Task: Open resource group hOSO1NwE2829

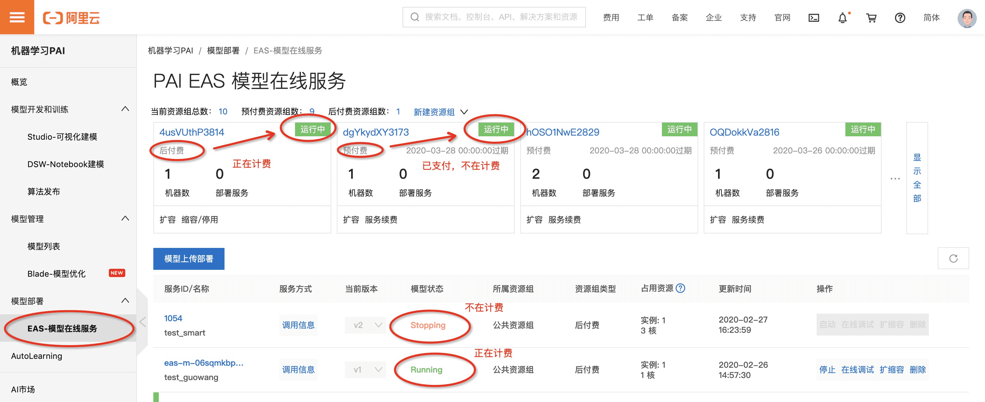Action: [562, 132]
